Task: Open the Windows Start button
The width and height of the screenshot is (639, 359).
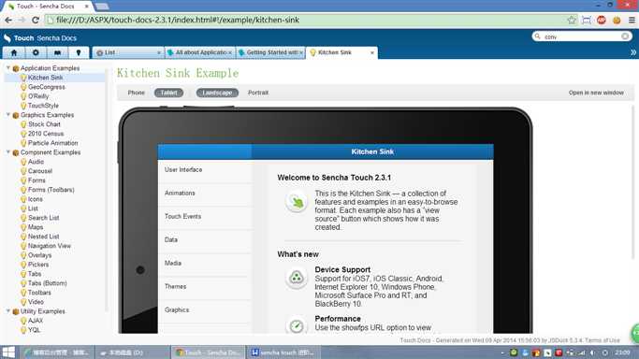Action: point(8,352)
